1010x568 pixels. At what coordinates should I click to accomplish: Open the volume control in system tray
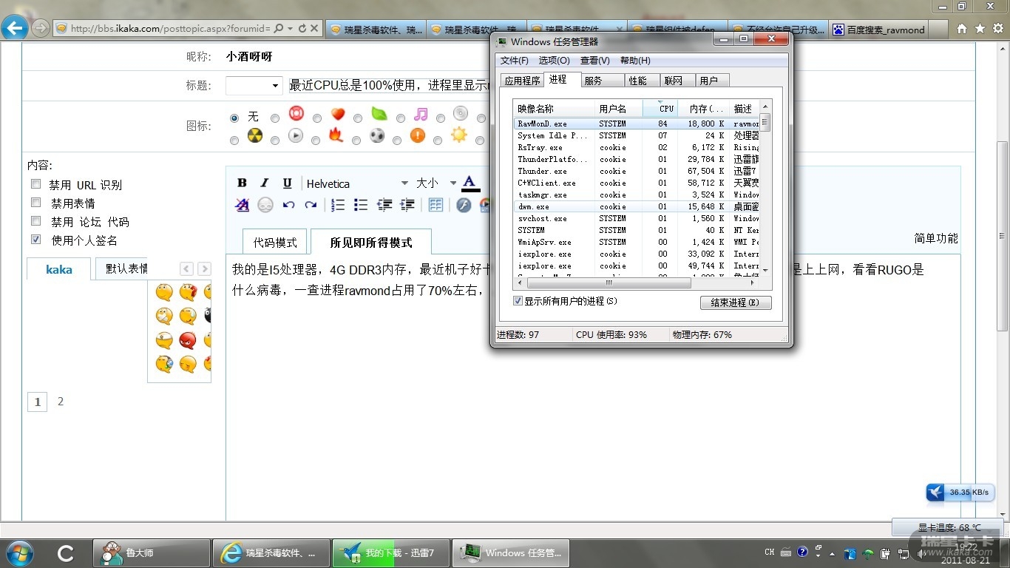[x=921, y=553]
